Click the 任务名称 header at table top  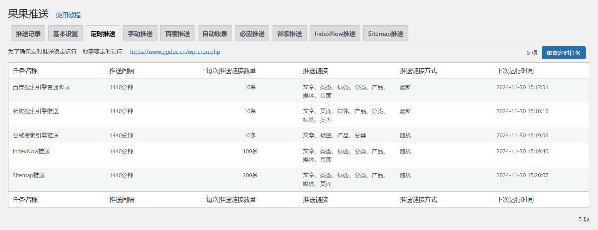tap(25, 71)
